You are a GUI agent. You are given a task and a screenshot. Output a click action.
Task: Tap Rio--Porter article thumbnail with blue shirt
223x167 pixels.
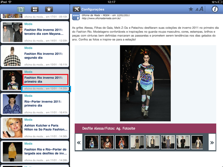[12, 104]
